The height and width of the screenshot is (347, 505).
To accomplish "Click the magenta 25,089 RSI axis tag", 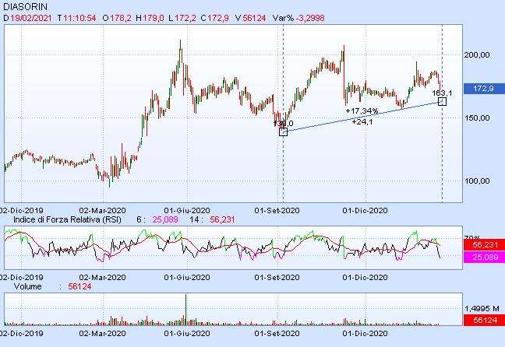I will tap(484, 258).
